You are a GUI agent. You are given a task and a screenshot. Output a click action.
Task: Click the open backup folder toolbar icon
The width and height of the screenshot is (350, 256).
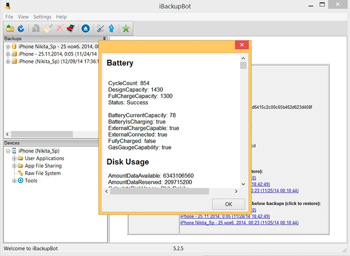[10, 29]
